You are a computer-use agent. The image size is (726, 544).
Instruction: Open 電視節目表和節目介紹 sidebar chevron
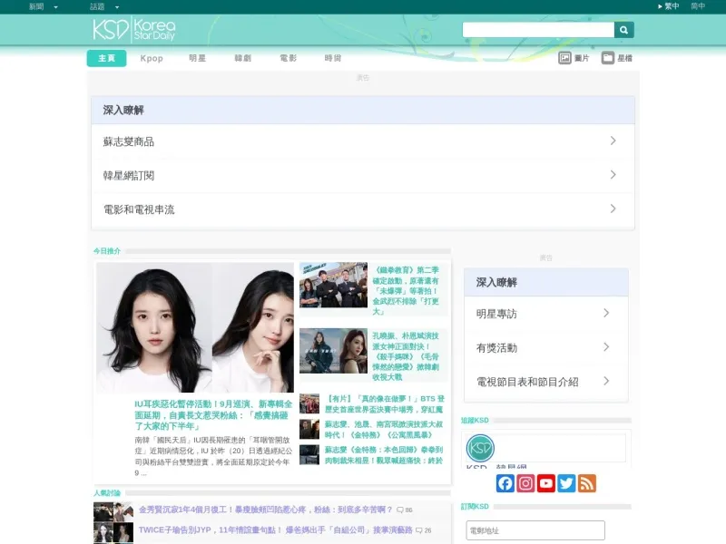(x=606, y=381)
